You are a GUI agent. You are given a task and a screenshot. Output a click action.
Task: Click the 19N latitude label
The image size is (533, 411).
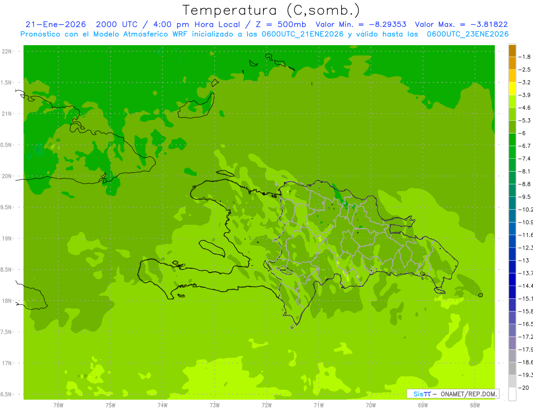tap(8, 239)
